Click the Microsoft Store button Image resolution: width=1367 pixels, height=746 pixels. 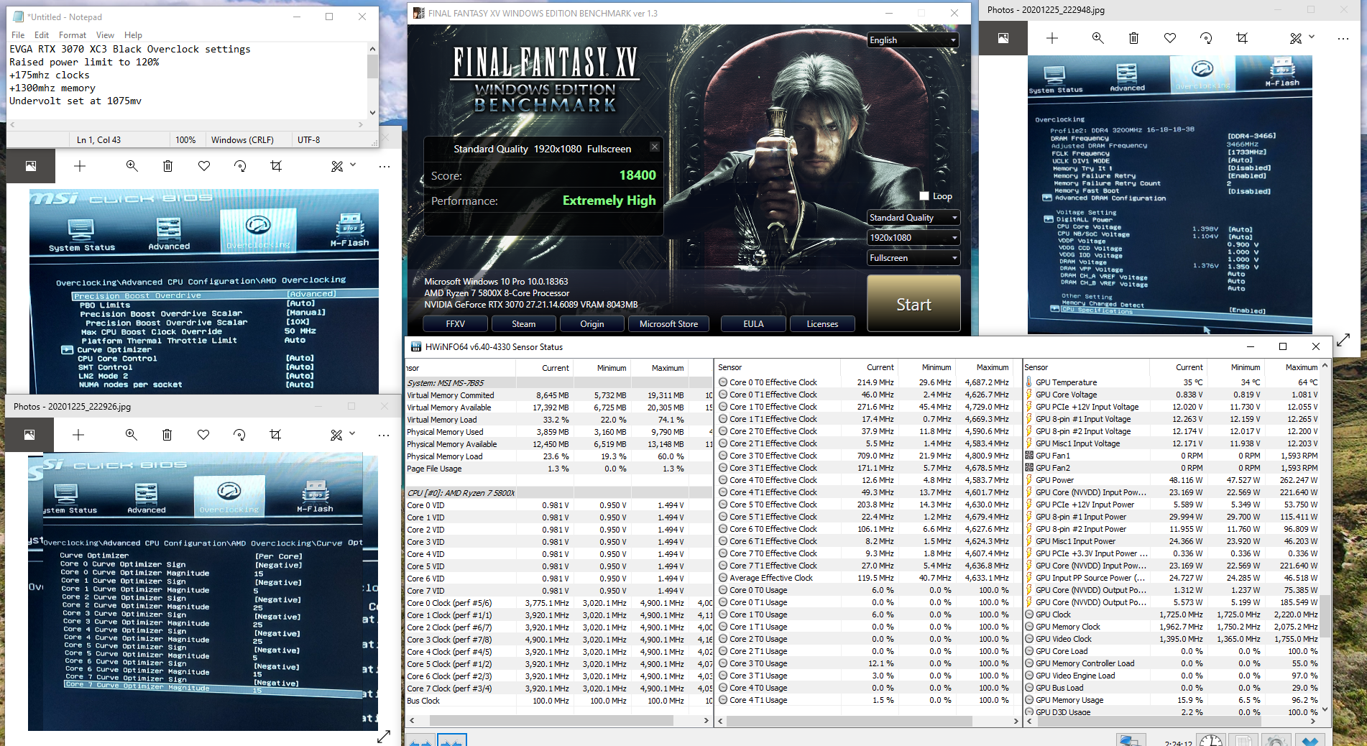coord(668,324)
